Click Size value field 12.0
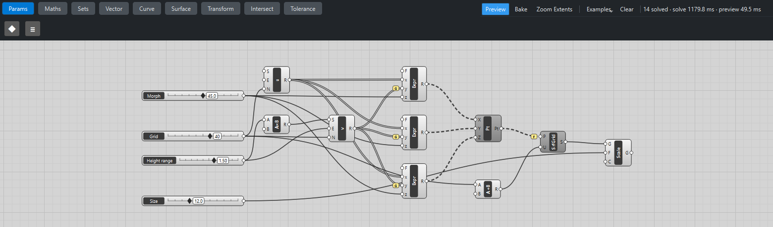Viewport: 773px width, 227px height. pyautogui.click(x=199, y=201)
